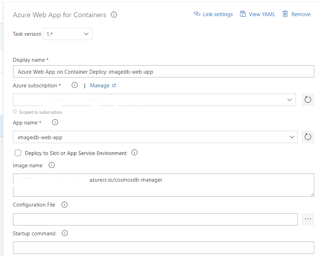Click info icon next to Azure subscription label
The image size is (323, 256).
(x=75, y=85)
